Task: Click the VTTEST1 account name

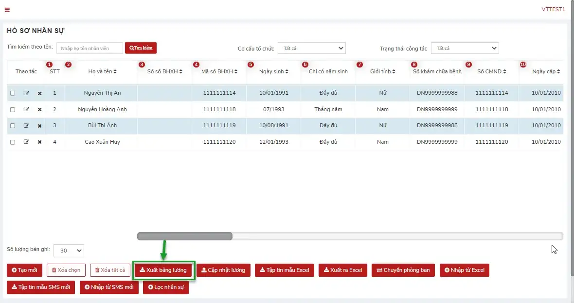Action: click(x=553, y=10)
